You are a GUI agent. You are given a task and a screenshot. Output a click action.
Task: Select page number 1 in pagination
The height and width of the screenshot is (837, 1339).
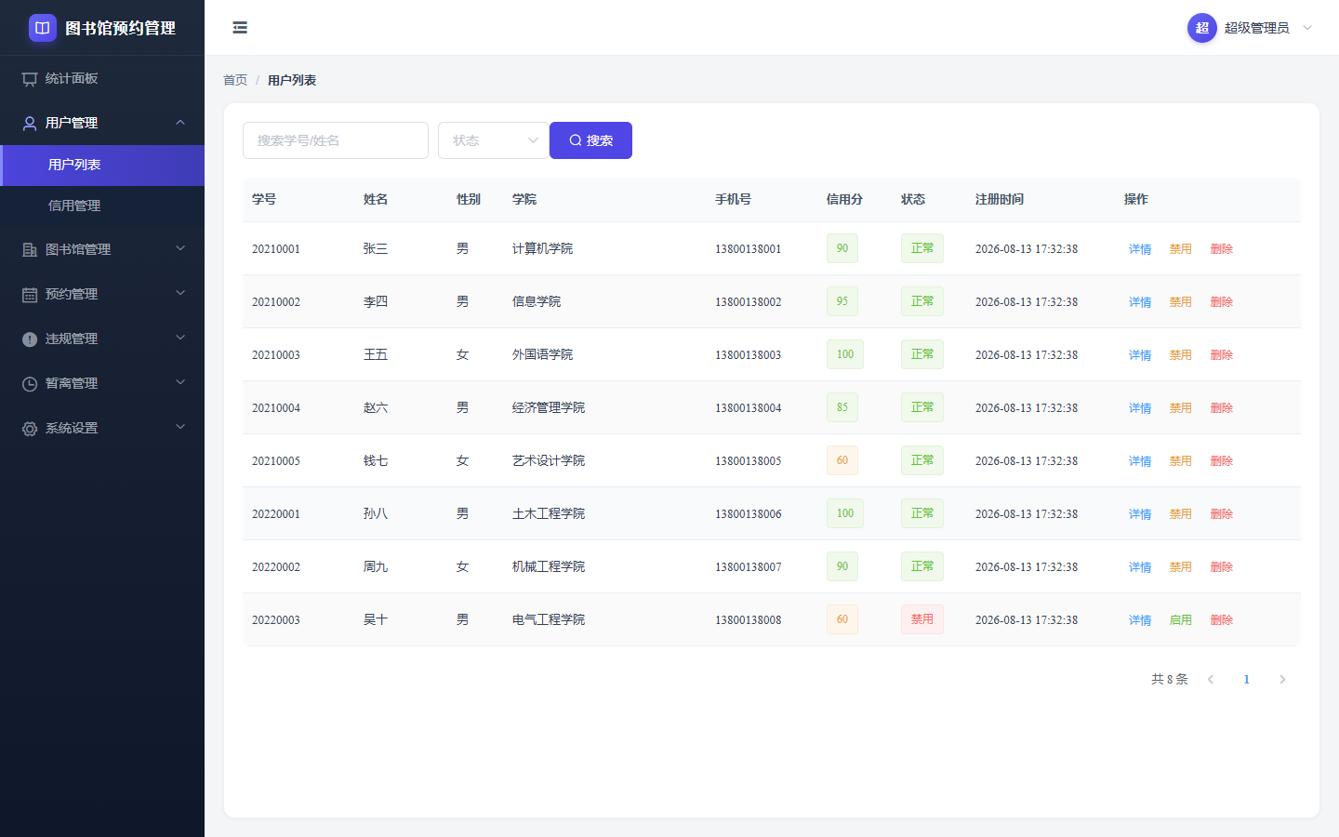1246,680
